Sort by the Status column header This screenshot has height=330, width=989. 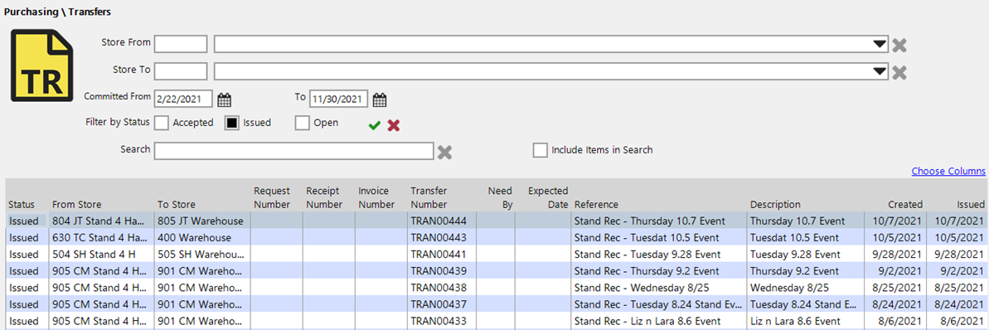click(22, 205)
